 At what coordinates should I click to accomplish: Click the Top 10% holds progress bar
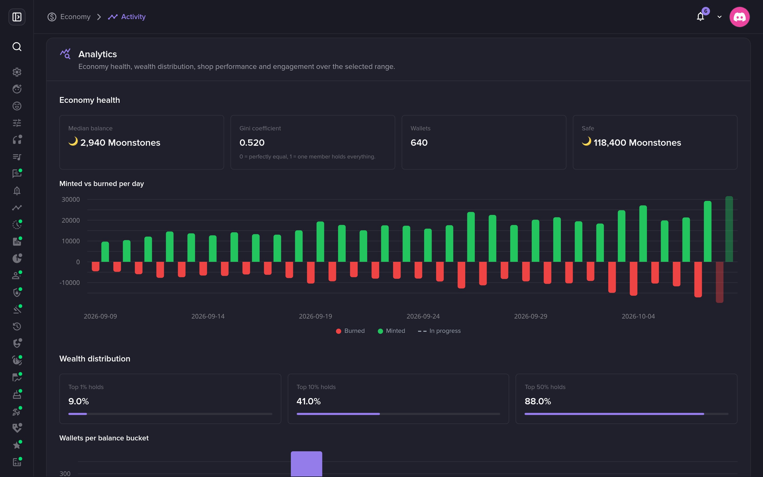398,414
